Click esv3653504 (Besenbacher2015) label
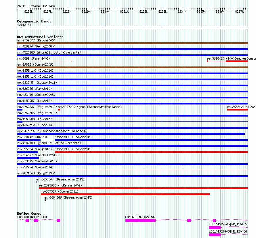Image resolution: width=256 pixels, height=238 pixels. [60, 179]
